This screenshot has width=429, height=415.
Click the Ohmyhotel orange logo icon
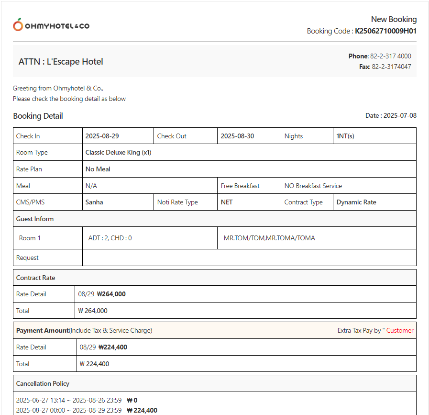click(18, 24)
